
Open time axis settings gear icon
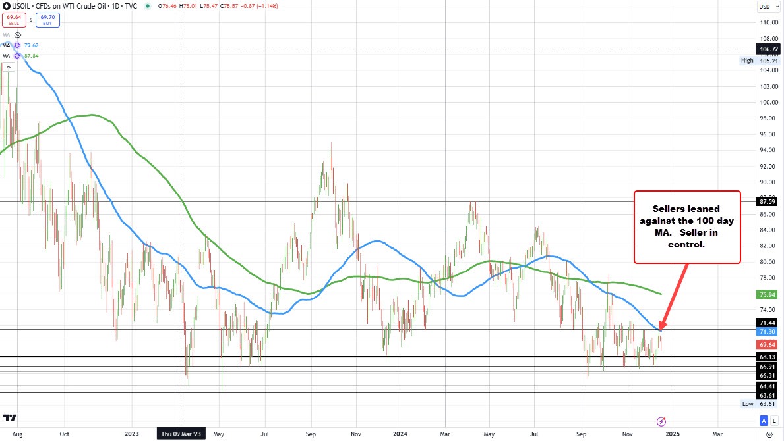769,435
